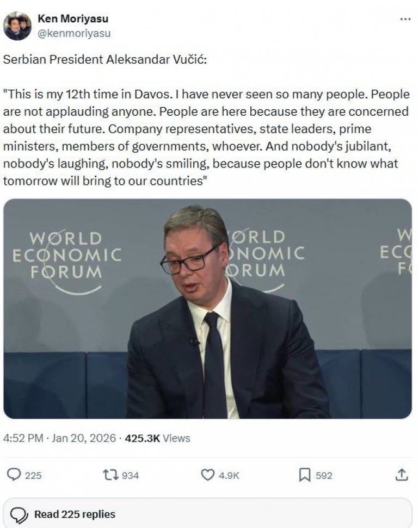Click Ken Moriyasu's profile avatar

pyautogui.click(x=17, y=26)
